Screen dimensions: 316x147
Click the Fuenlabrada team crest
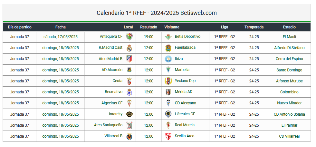point(168,48)
